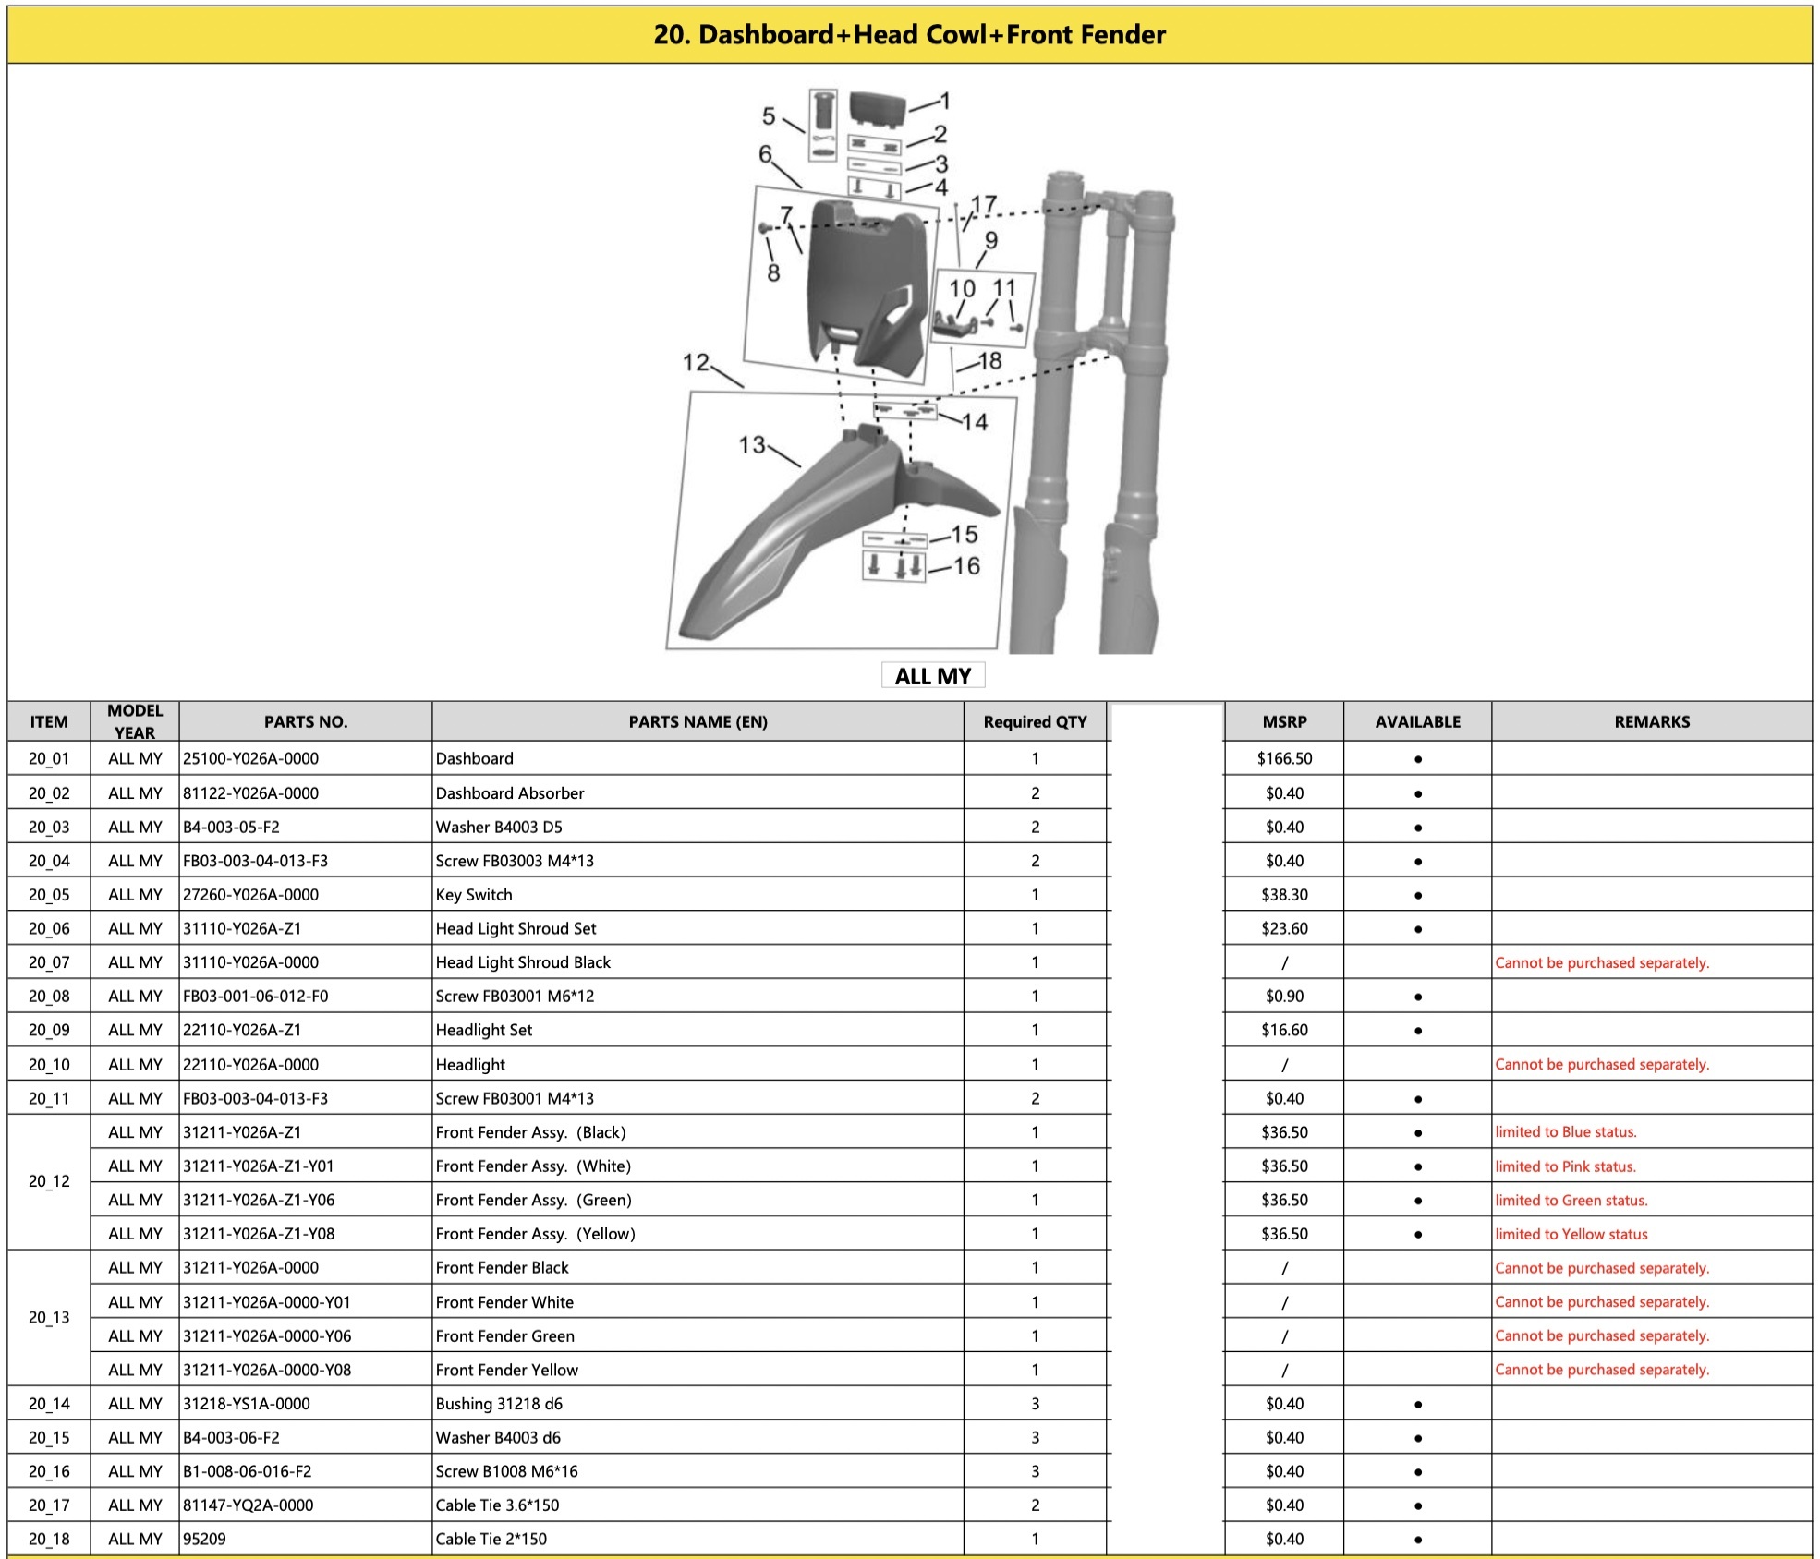The height and width of the screenshot is (1559, 1820).
Task: Click part name 'Front Fender Yellow'
Action: tap(506, 1370)
